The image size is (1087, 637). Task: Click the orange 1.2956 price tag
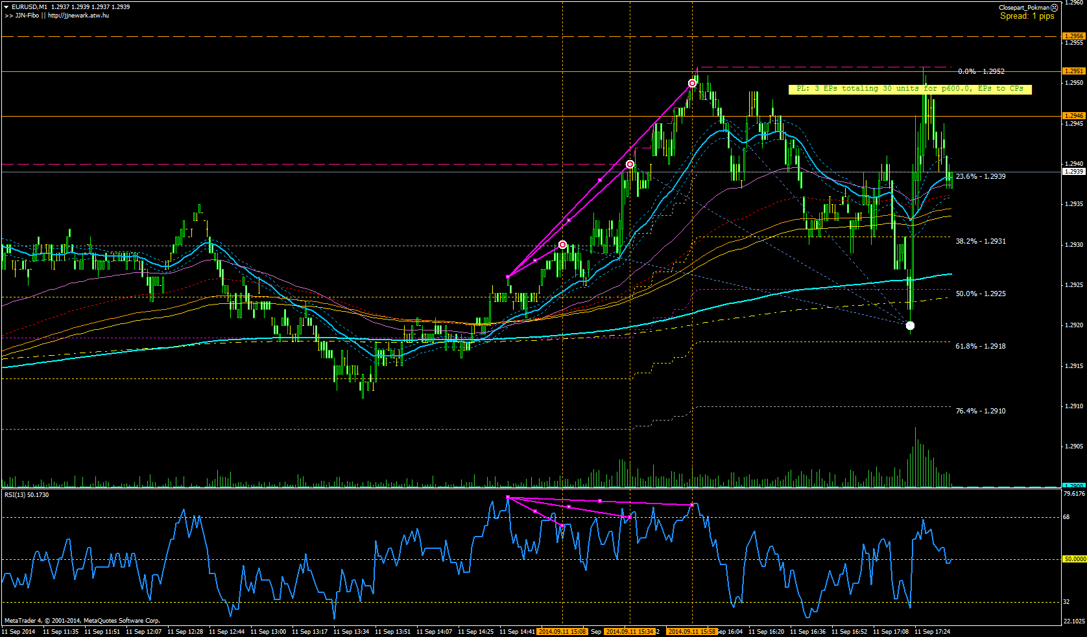click(x=1074, y=36)
